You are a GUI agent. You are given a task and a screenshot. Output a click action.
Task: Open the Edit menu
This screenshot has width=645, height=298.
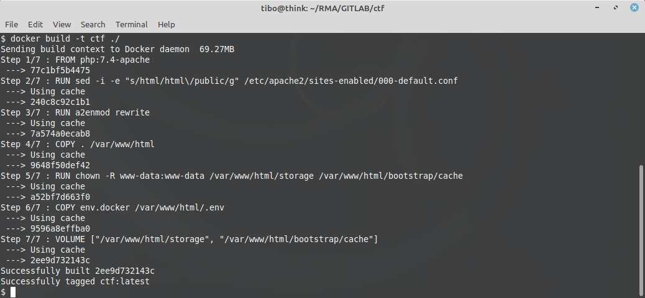click(35, 25)
